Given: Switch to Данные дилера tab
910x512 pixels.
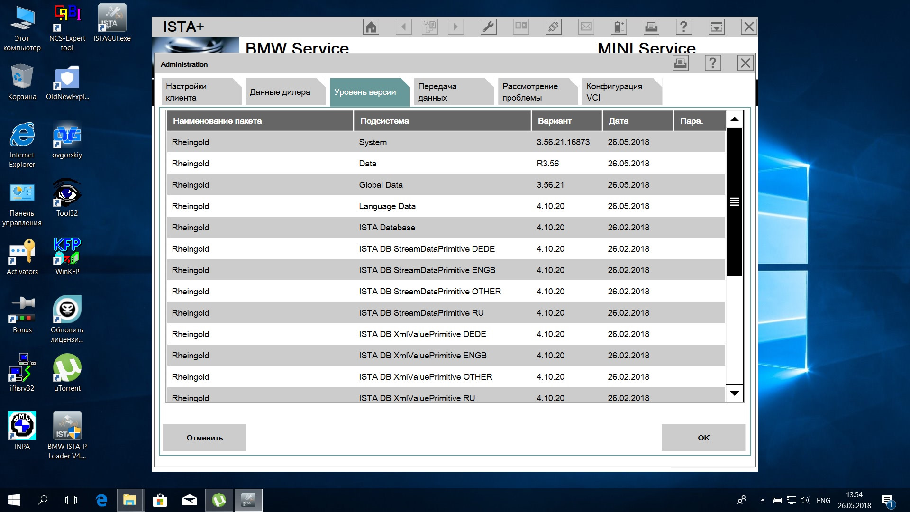Looking at the screenshot, I should coord(285,91).
